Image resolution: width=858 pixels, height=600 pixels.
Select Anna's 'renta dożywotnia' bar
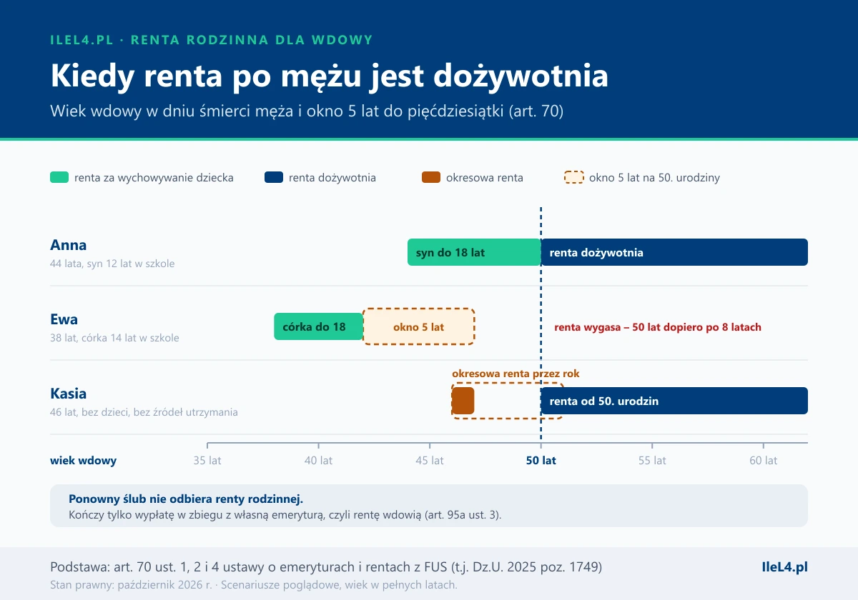674,252
